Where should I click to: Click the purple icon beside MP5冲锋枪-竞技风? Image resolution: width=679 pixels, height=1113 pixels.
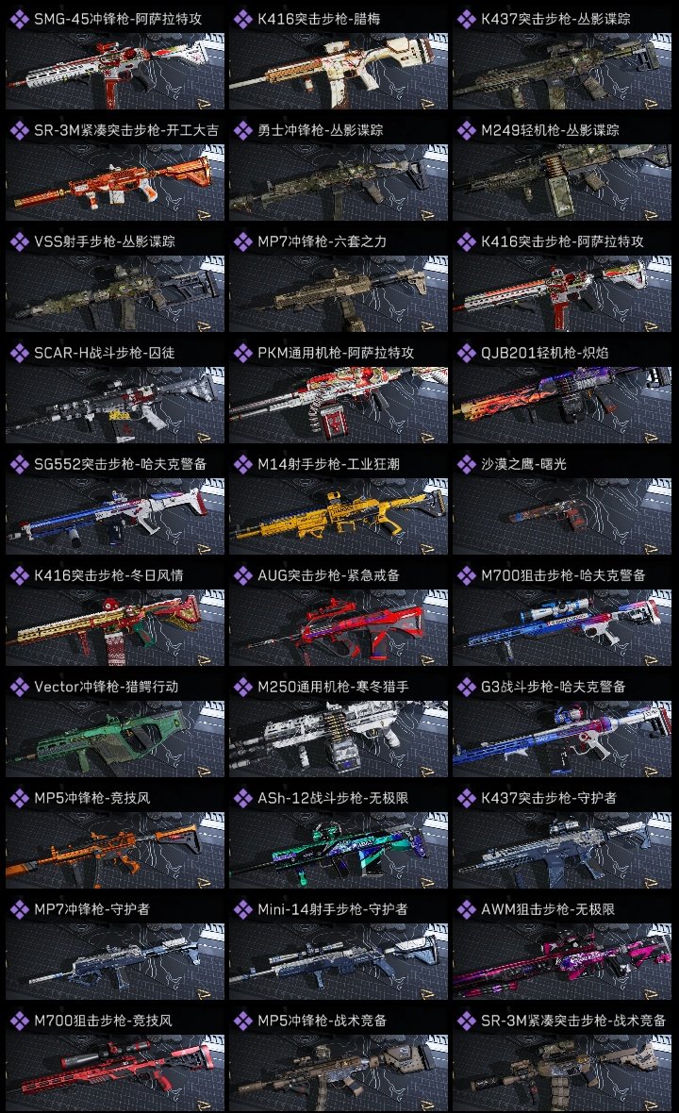click(x=19, y=798)
